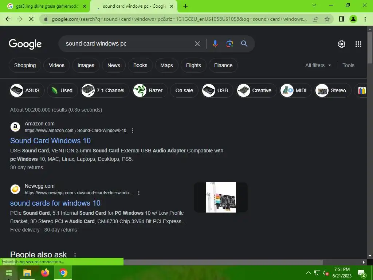Click the magnifier search button
Image resolution: width=373 pixels, height=280 pixels.
pyautogui.click(x=244, y=44)
